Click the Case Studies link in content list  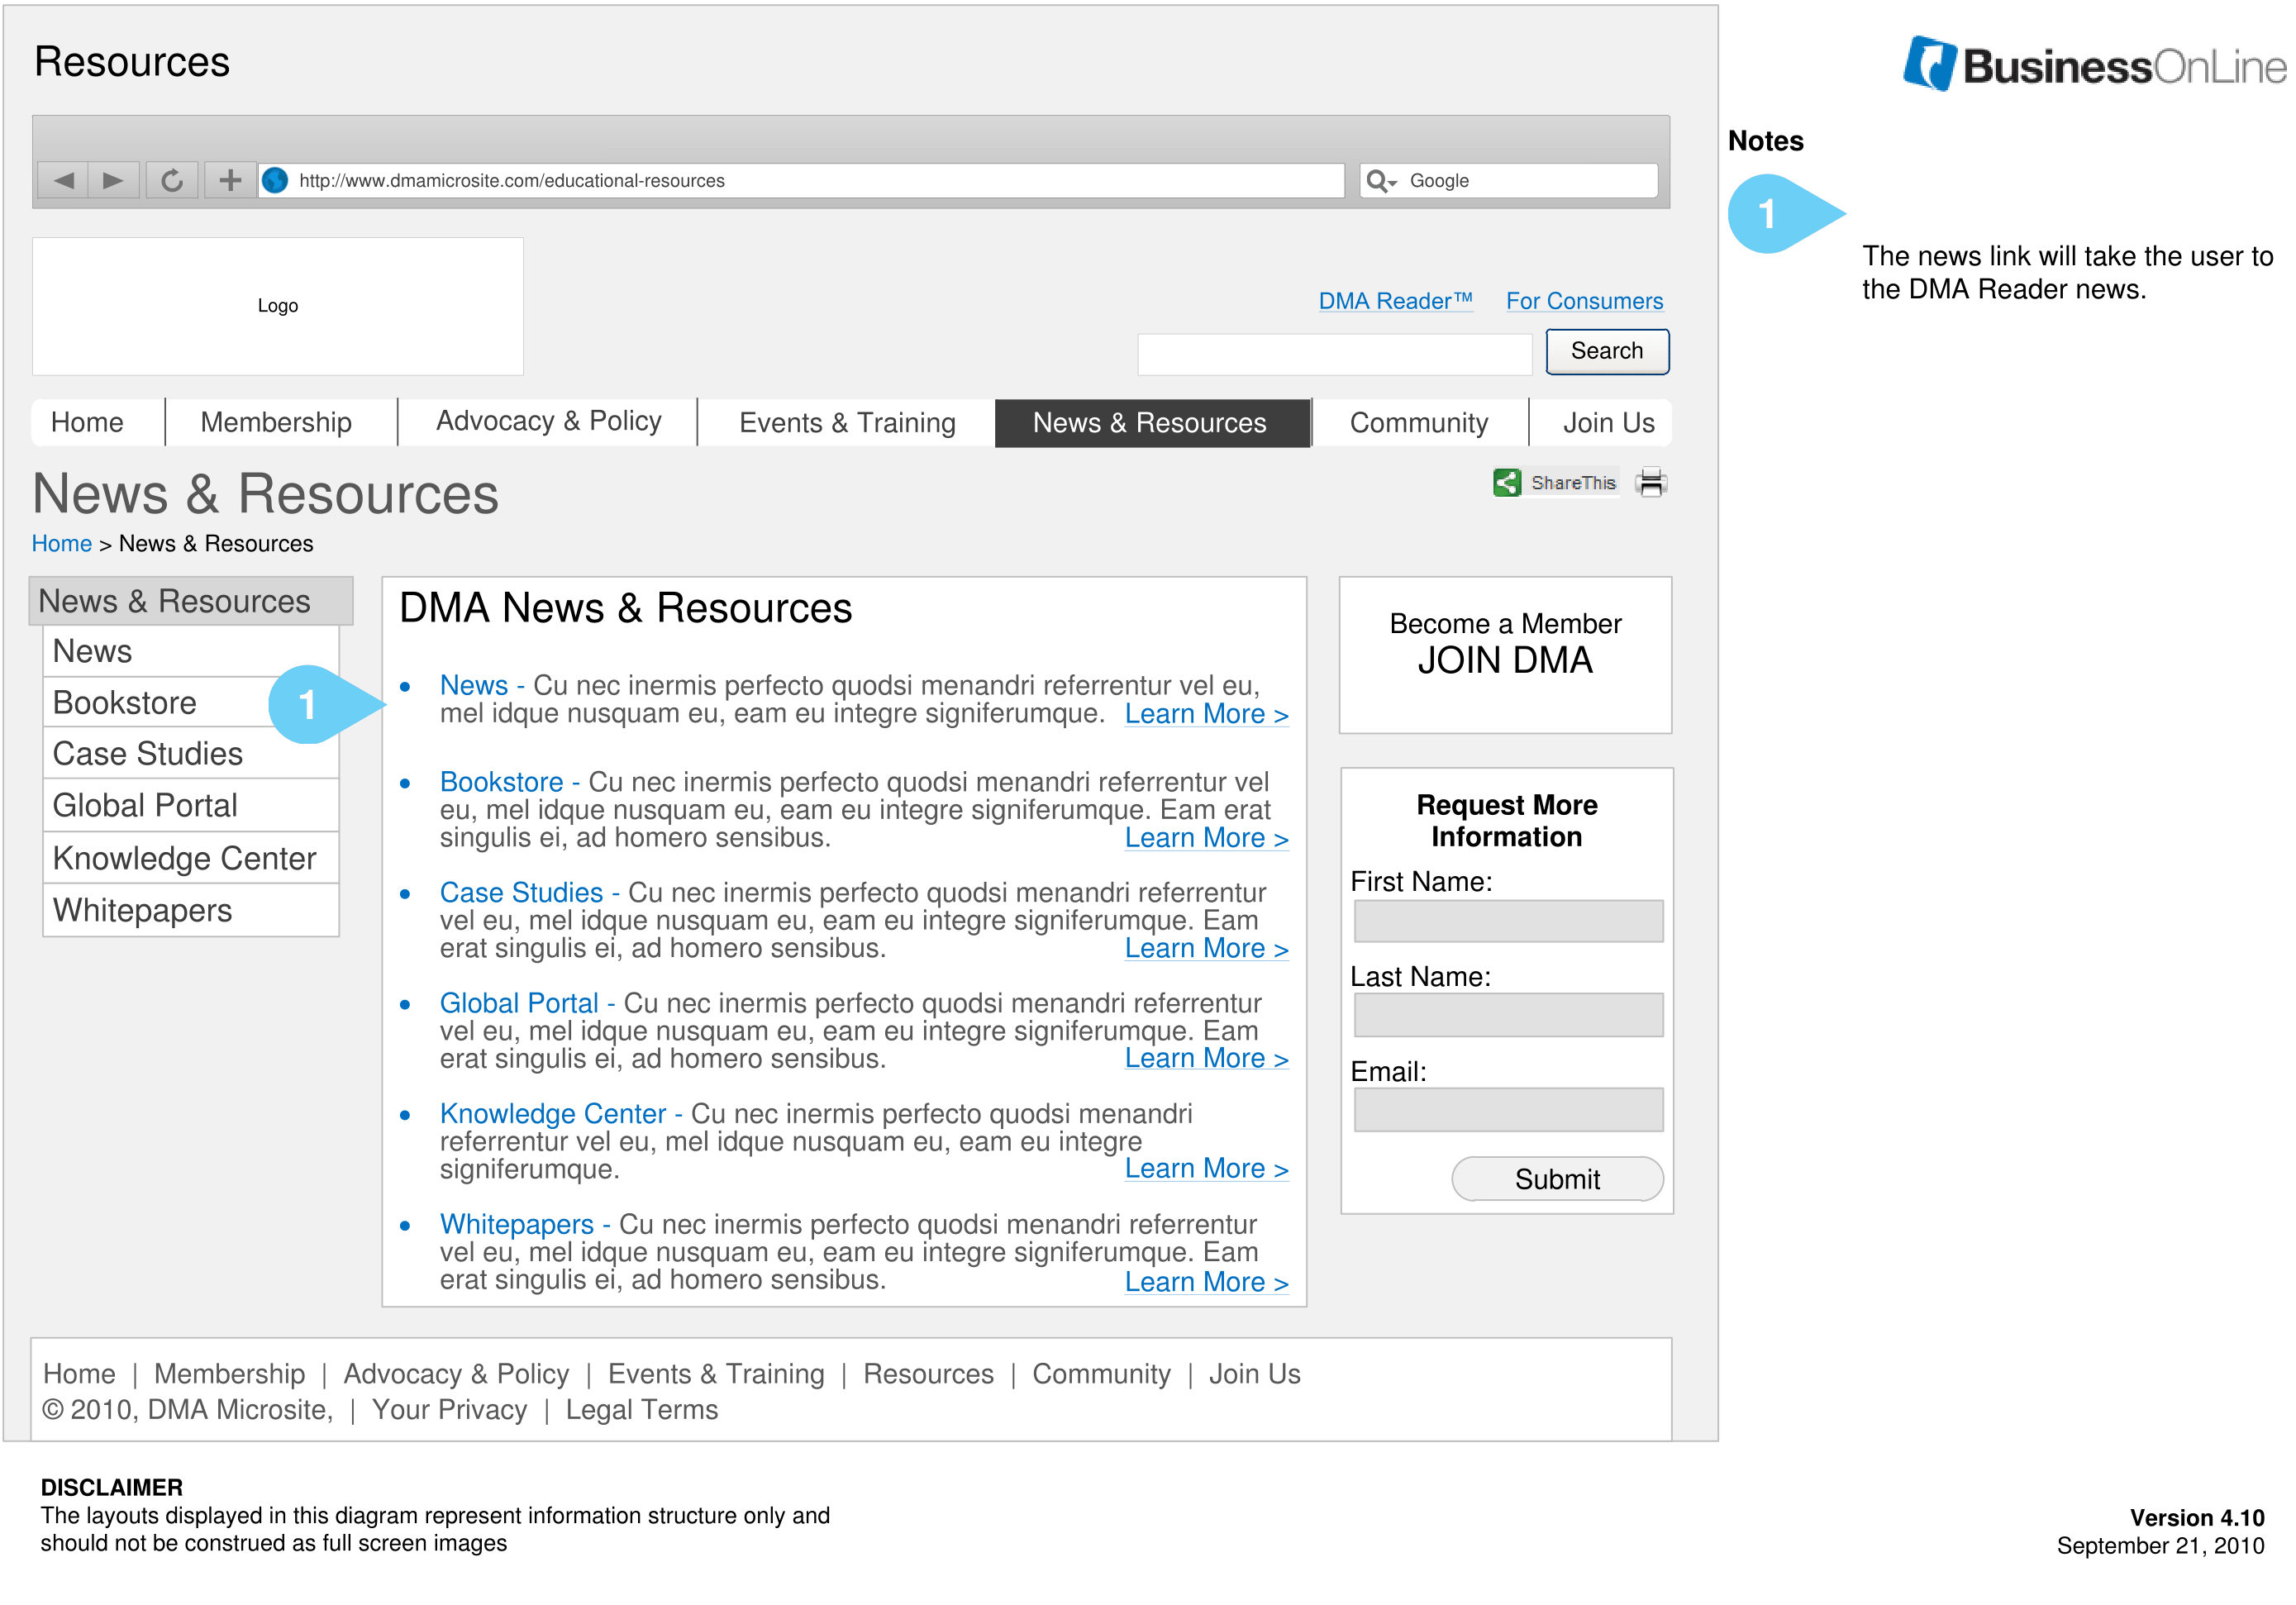click(521, 892)
